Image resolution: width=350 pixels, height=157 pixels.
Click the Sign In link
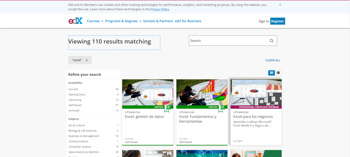pos(264,21)
